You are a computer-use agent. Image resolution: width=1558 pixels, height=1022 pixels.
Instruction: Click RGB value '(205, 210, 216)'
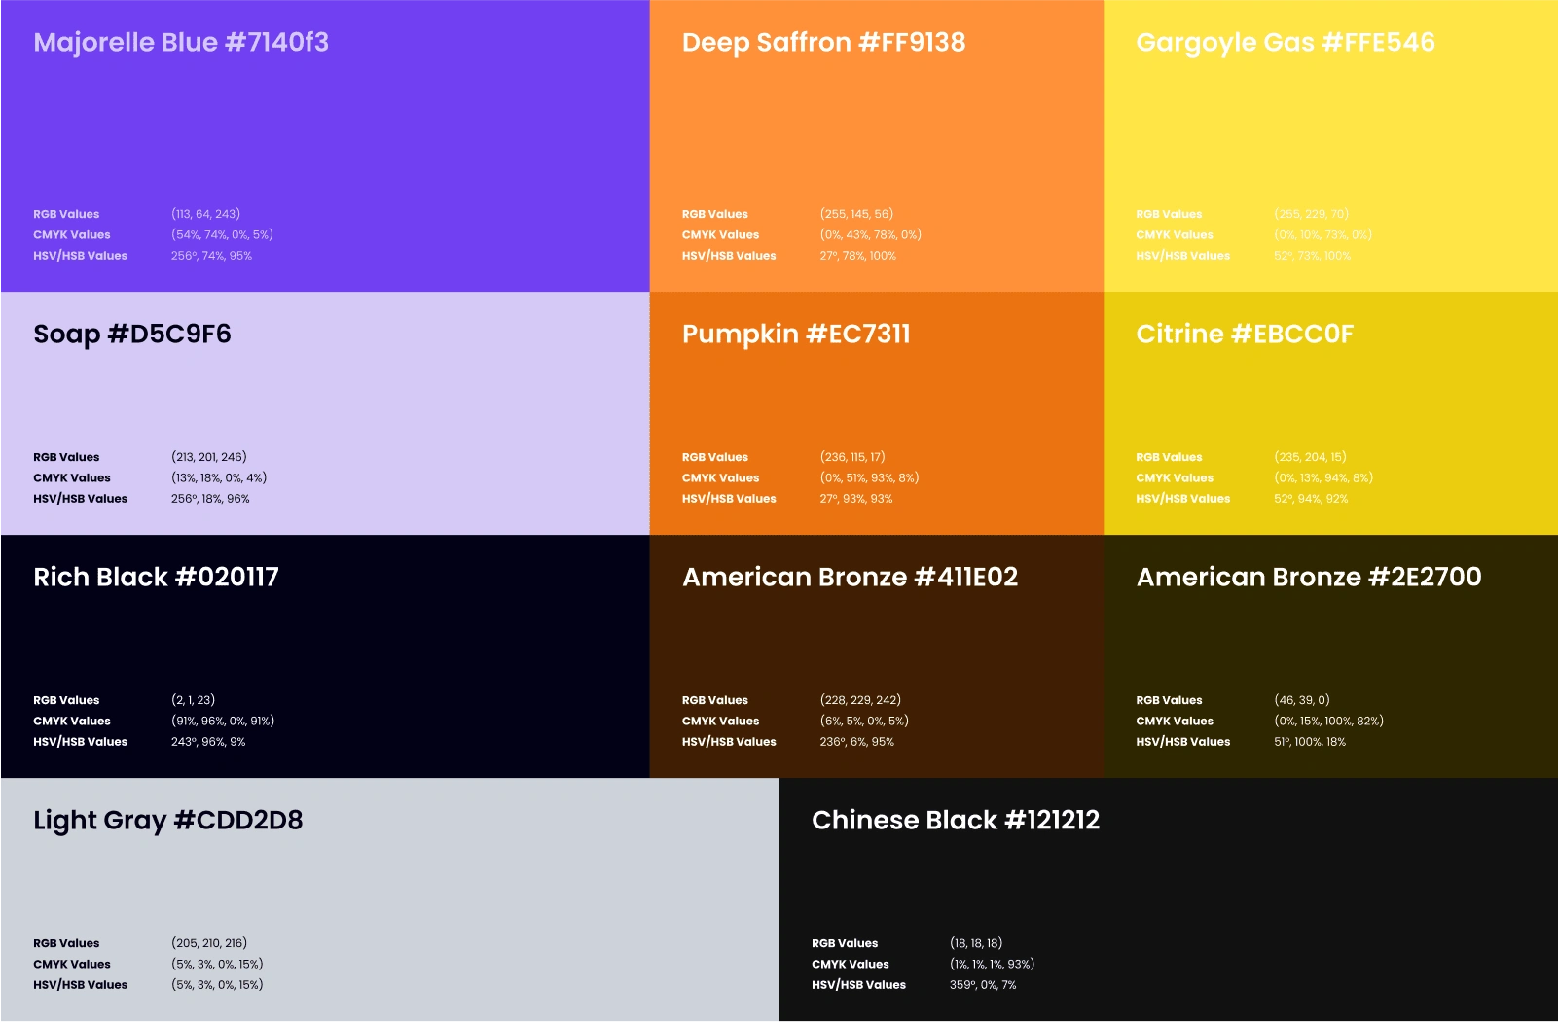tap(209, 943)
